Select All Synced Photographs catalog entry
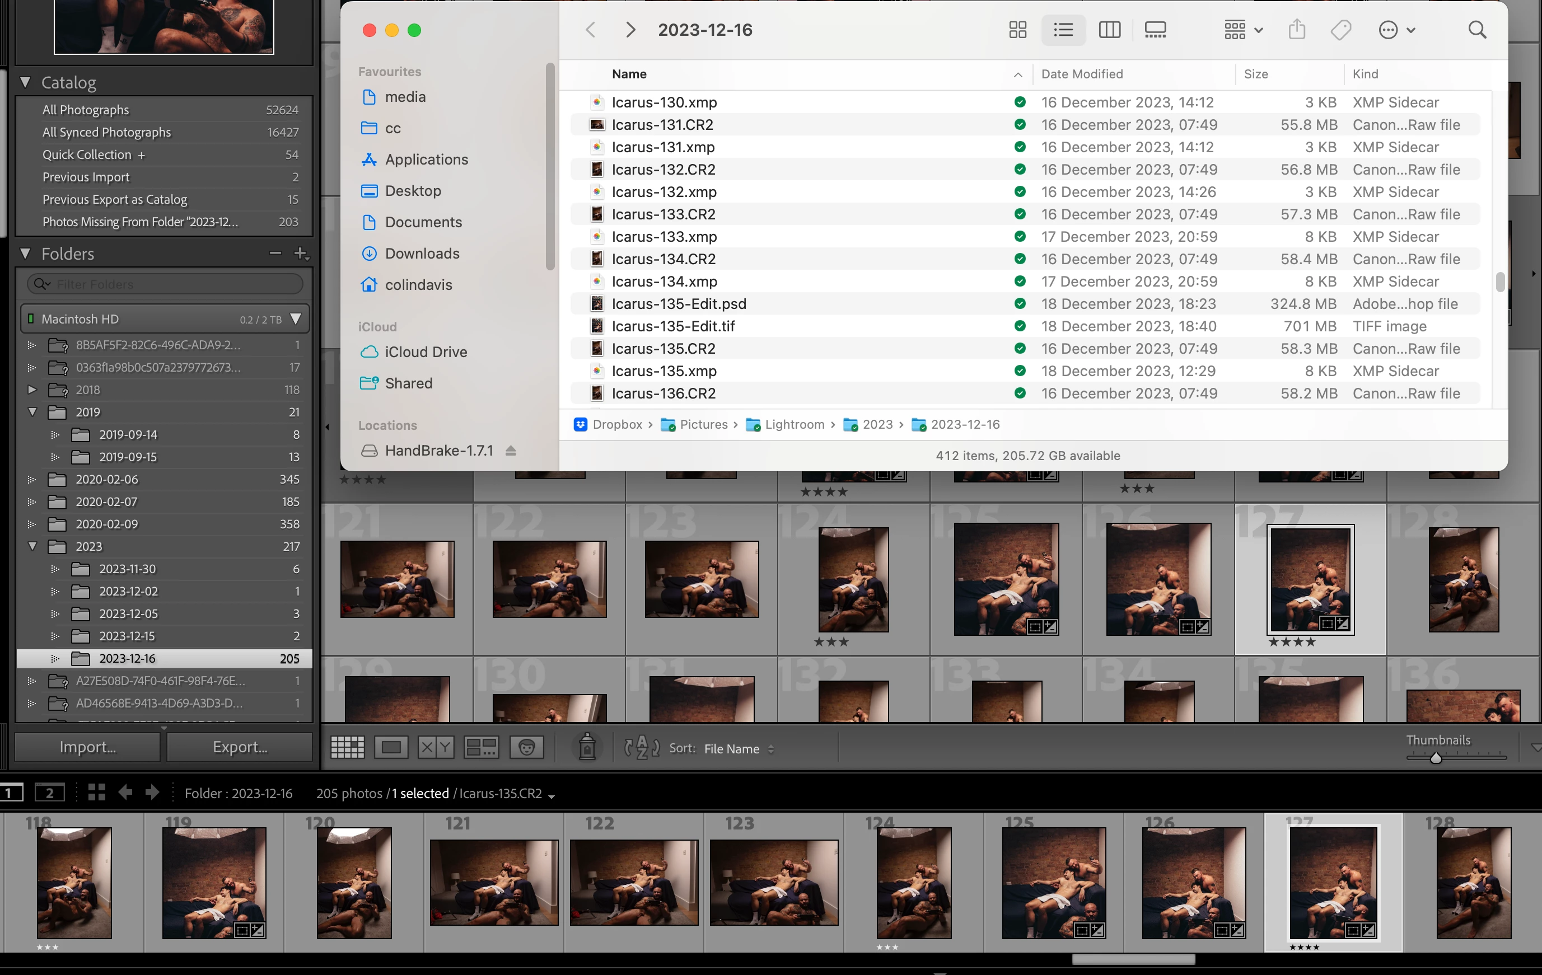1542x975 pixels. pos(106,132)
